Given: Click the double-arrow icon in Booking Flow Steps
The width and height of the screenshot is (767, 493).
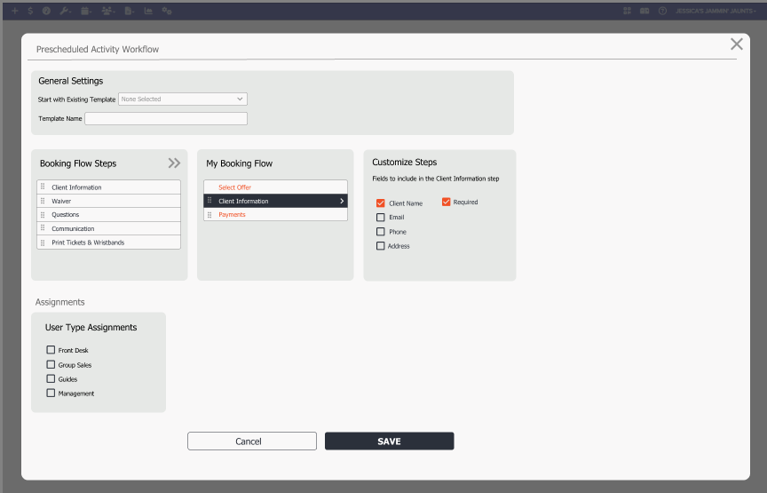Looking at the screenshot, I should click(174, 163).
